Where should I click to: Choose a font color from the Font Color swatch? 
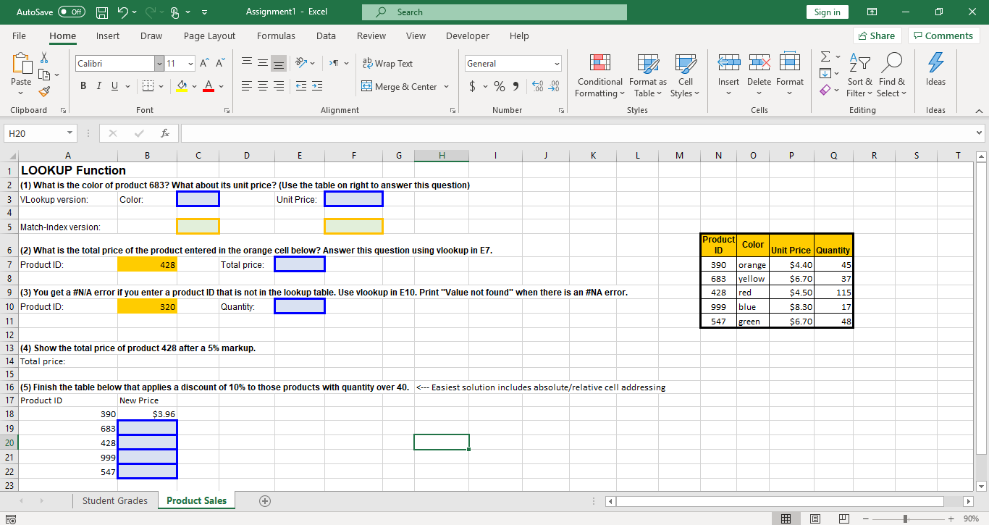[x=209, y=85]
